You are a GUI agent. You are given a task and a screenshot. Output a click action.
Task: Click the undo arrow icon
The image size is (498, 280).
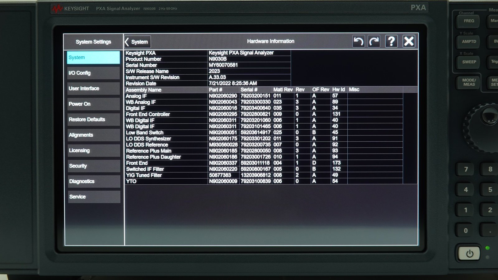point(358,41)
